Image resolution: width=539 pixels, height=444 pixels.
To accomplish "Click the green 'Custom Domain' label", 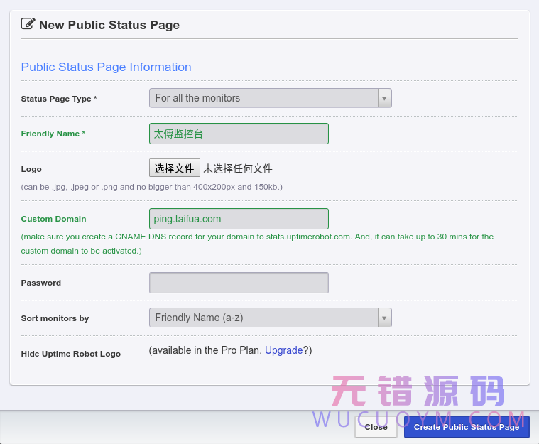I will pyautogui.click(x=53, y=219).
